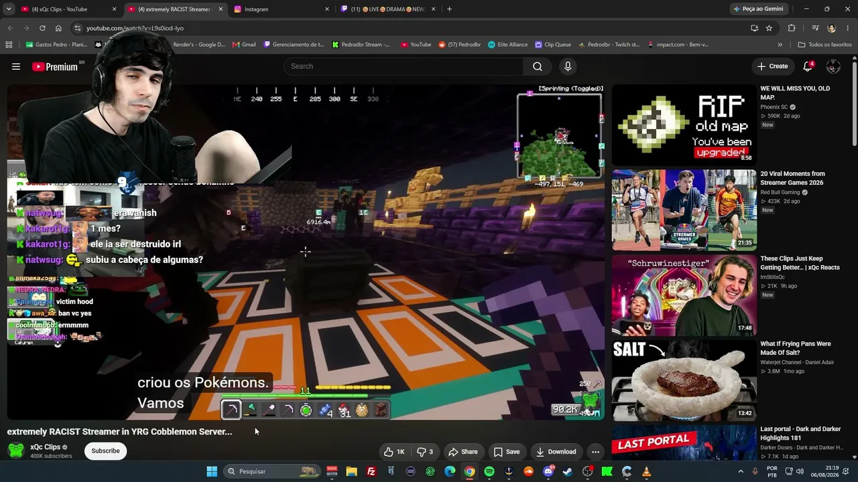Click the video player to pause playback
858x482 pixels.
click(306, 252)
